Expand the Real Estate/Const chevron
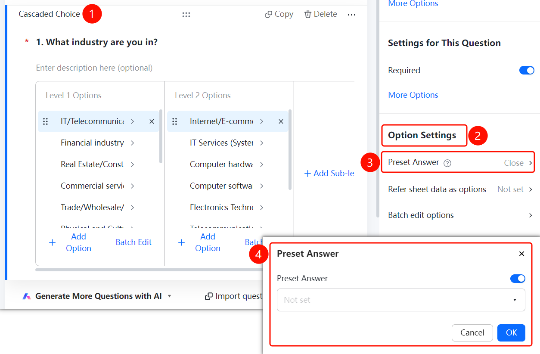 pyautogui.click(x=132, y=165)
